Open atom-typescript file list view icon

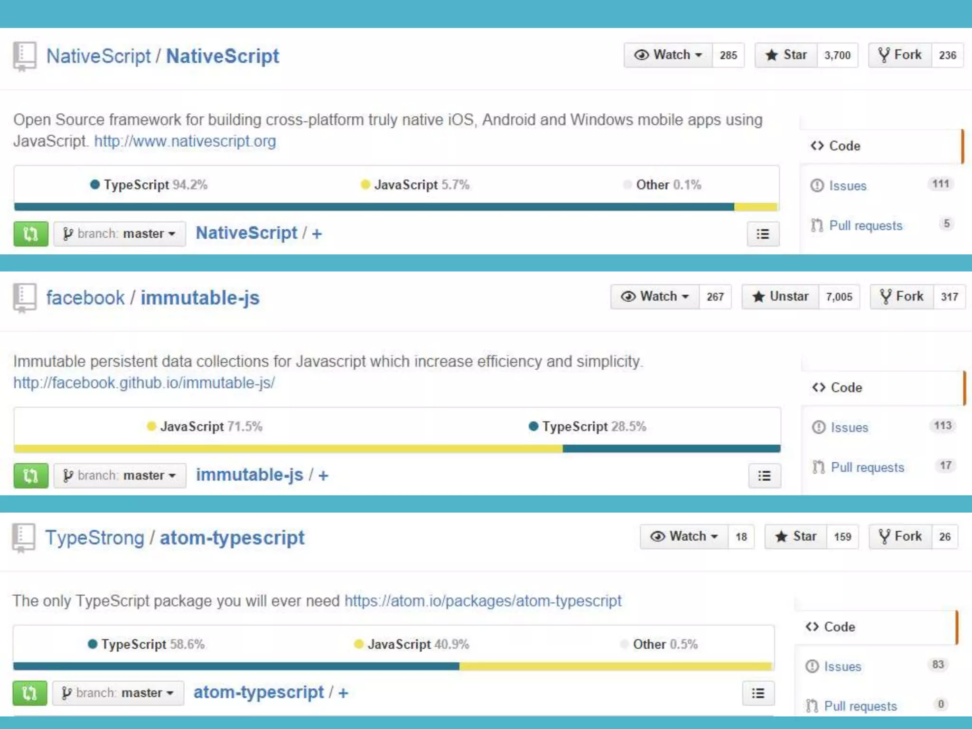[758, 693]
